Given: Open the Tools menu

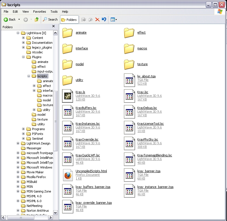Looking at the screenshot, I should coord(54,12).
